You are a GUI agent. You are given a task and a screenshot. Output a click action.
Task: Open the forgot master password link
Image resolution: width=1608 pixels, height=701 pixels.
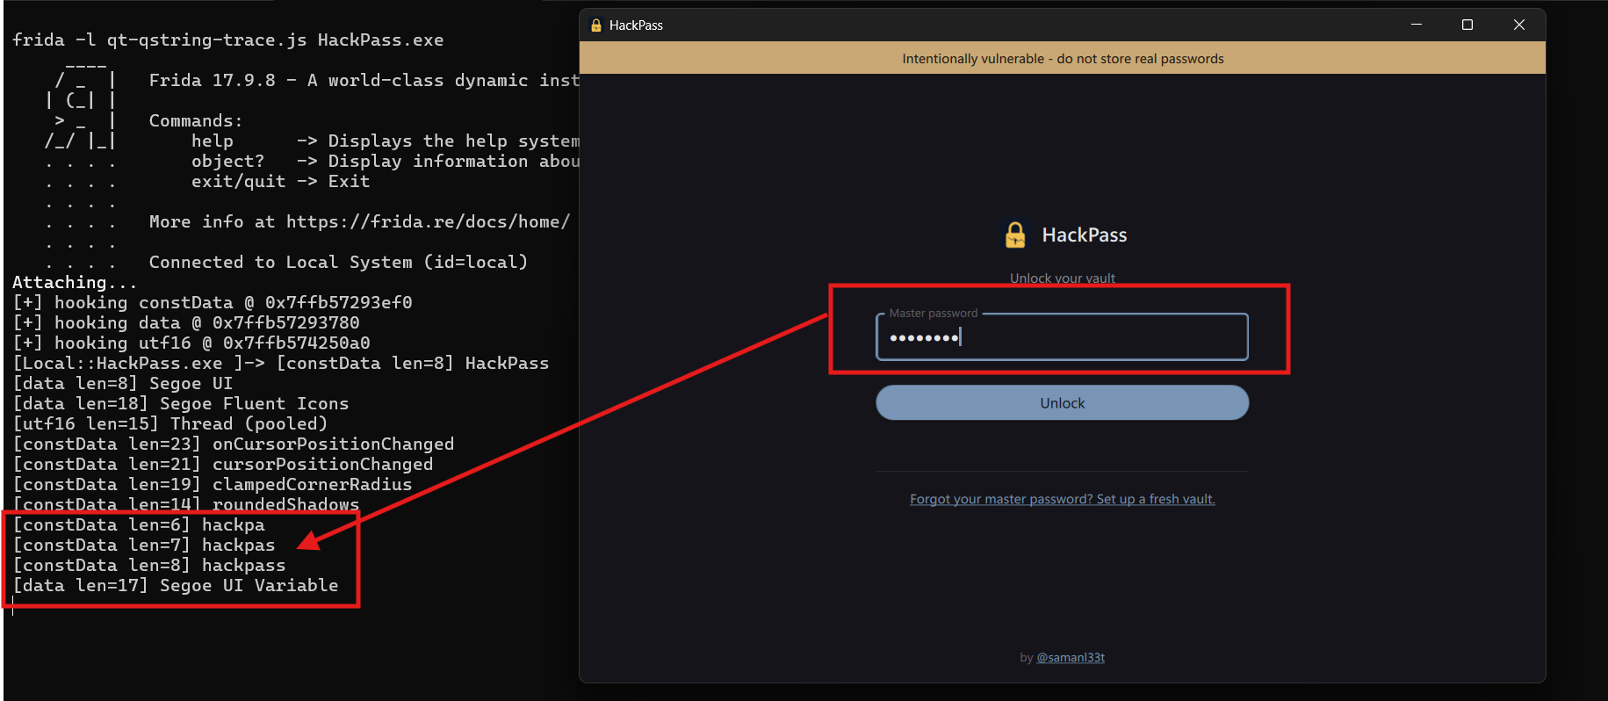[1063, 499]
